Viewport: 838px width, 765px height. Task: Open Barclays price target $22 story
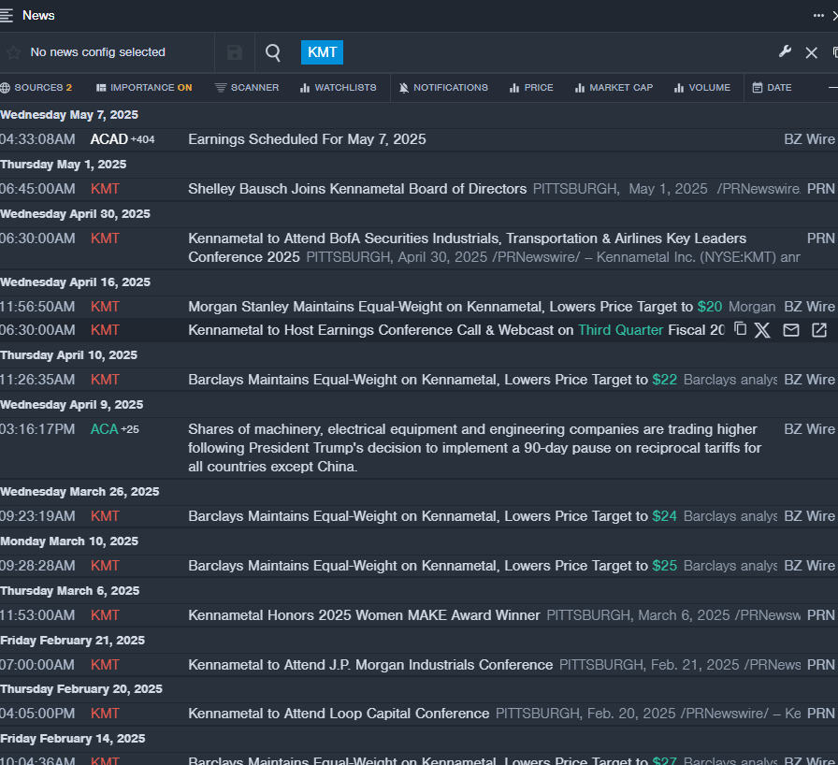pos(432,380)
